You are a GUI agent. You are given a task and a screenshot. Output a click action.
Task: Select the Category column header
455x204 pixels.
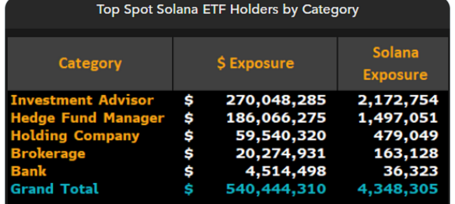90,63
